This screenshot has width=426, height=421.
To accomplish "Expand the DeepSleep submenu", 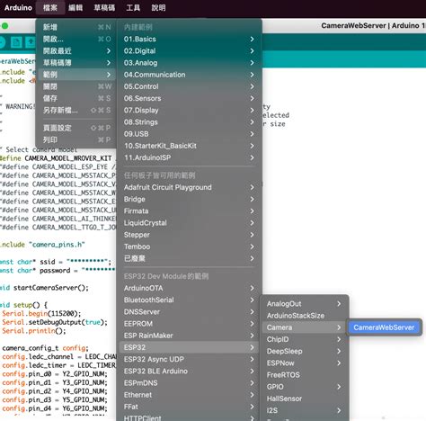I will 304,351.
